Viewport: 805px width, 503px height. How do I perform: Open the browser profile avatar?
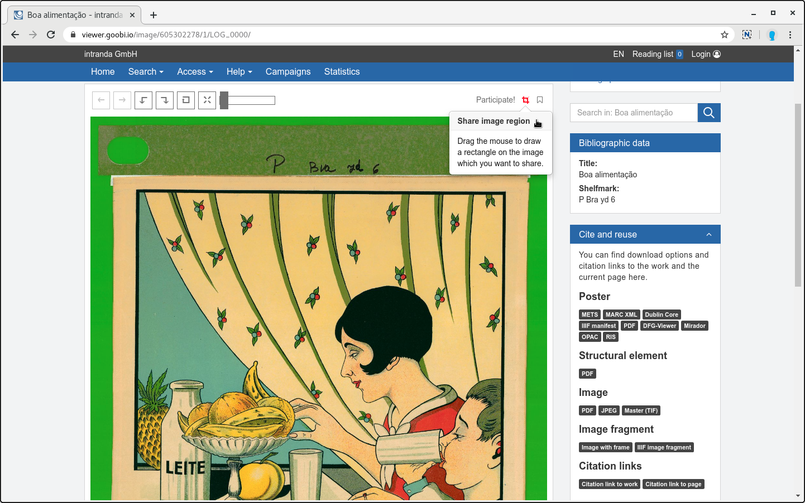772,35
